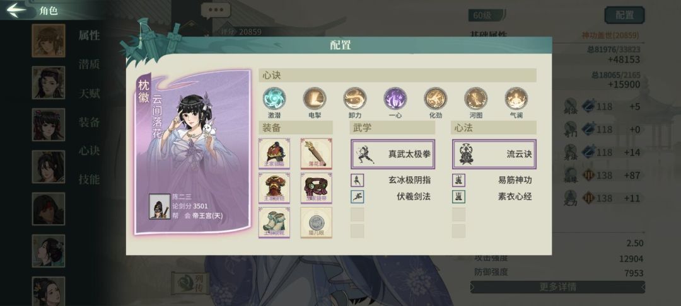The width and height of the screenshot is (681, 306).
Task: Open the 化劲 heart-formula icon
Action: tap(436, 98)
